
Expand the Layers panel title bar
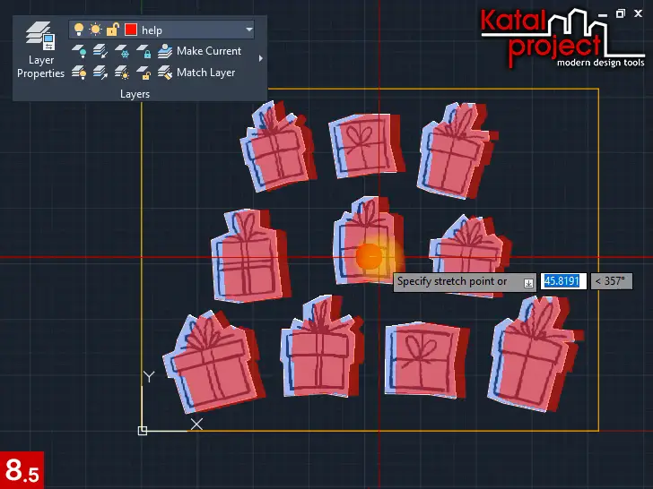135,94
